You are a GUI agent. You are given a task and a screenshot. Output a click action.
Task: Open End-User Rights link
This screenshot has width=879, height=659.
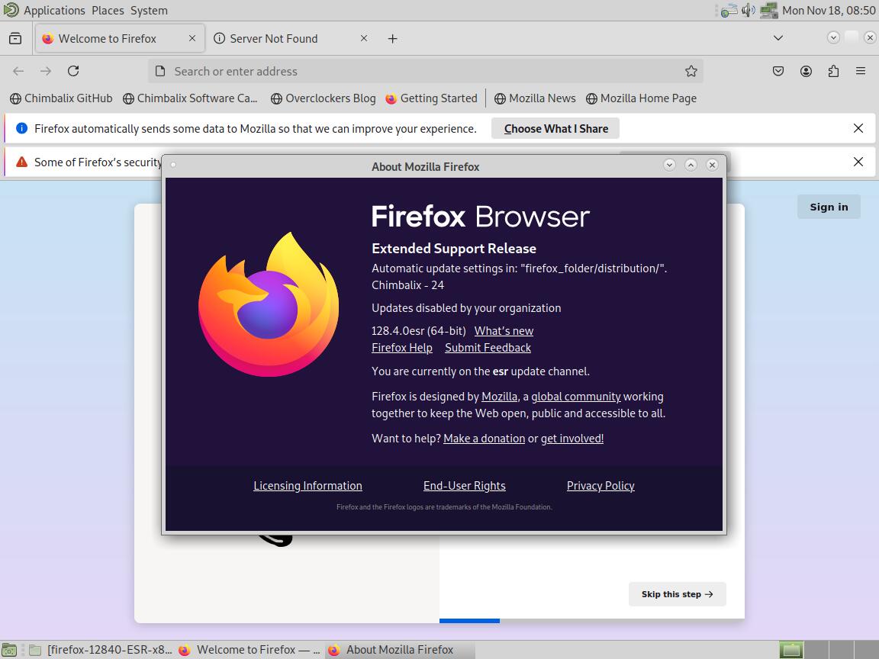(464, 485)
